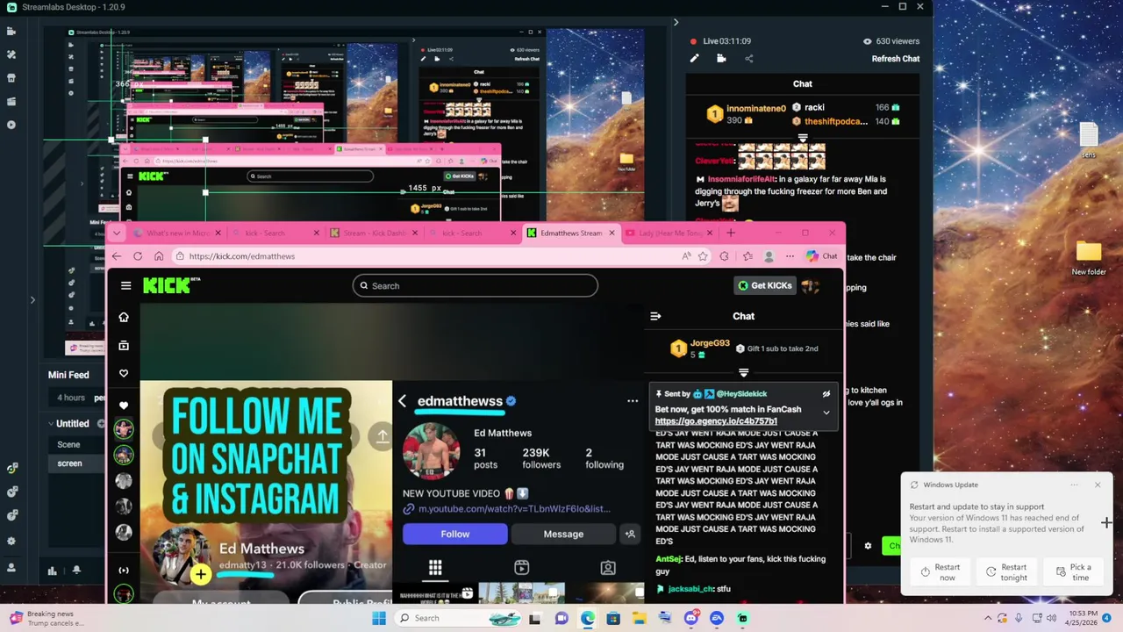Expand Streamlabs left panel arrow
Screen dimensions: 1123x632
point(32,300)
